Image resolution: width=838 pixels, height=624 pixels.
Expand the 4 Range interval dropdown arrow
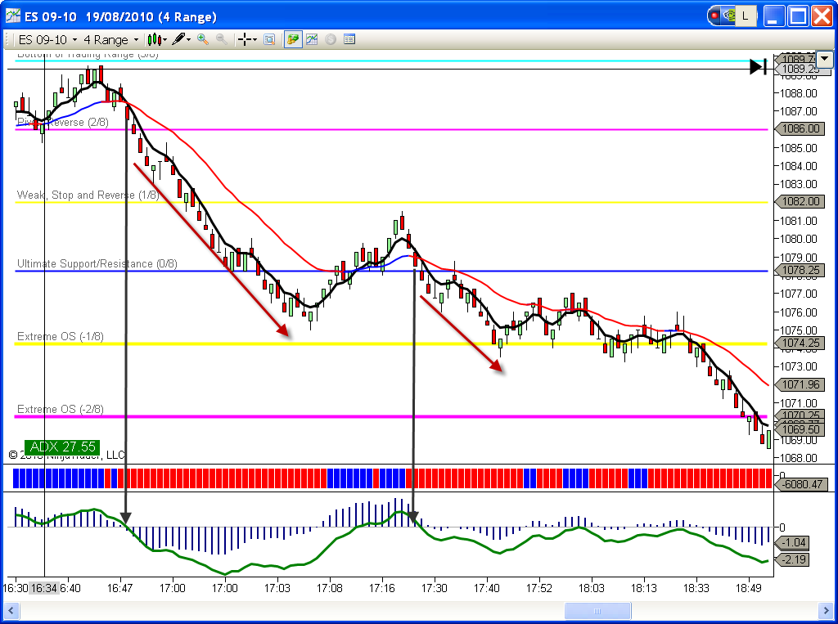pyautogui.click(x=136, y=40)
